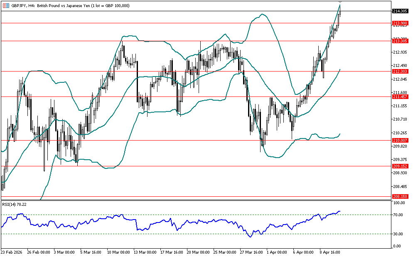
Task: Click the red 212.303 price level label
Action: pyautogui.click(x=399, y=72)
